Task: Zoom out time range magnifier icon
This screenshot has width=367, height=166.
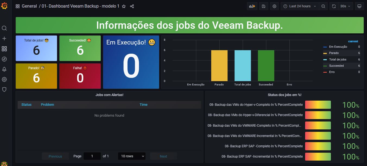Action: click(323, 6)
